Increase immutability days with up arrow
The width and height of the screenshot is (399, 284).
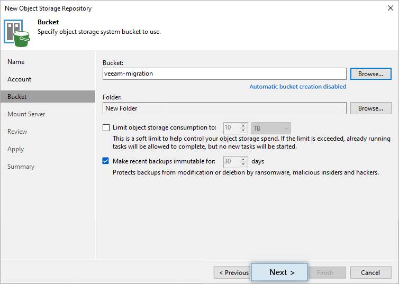pos(243,159)
